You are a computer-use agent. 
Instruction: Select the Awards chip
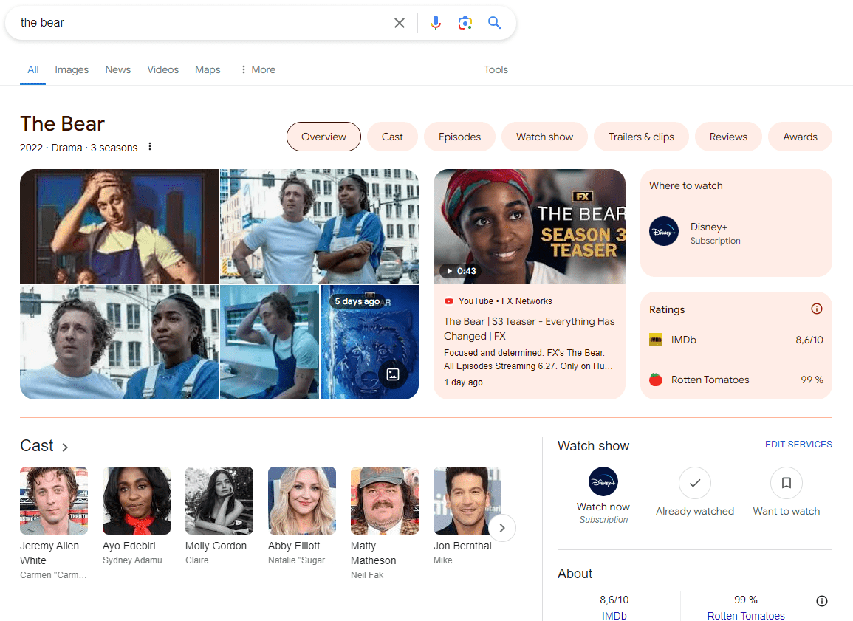pyautogui.click(x=801, y=137)
